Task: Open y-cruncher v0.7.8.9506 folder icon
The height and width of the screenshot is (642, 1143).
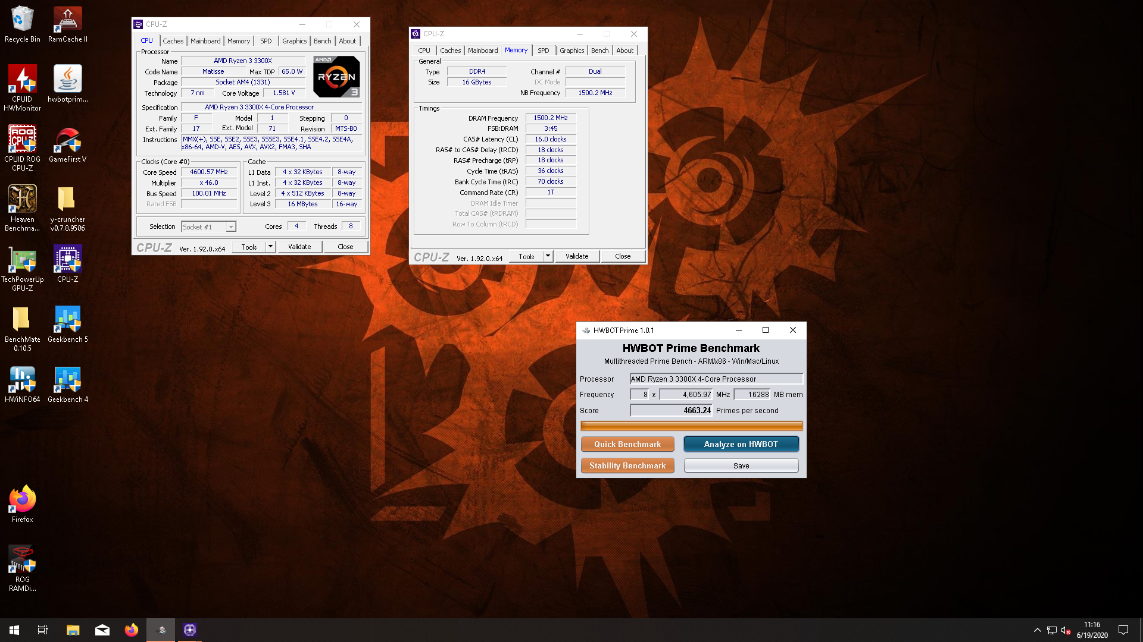Action: [x=67, y=208]
